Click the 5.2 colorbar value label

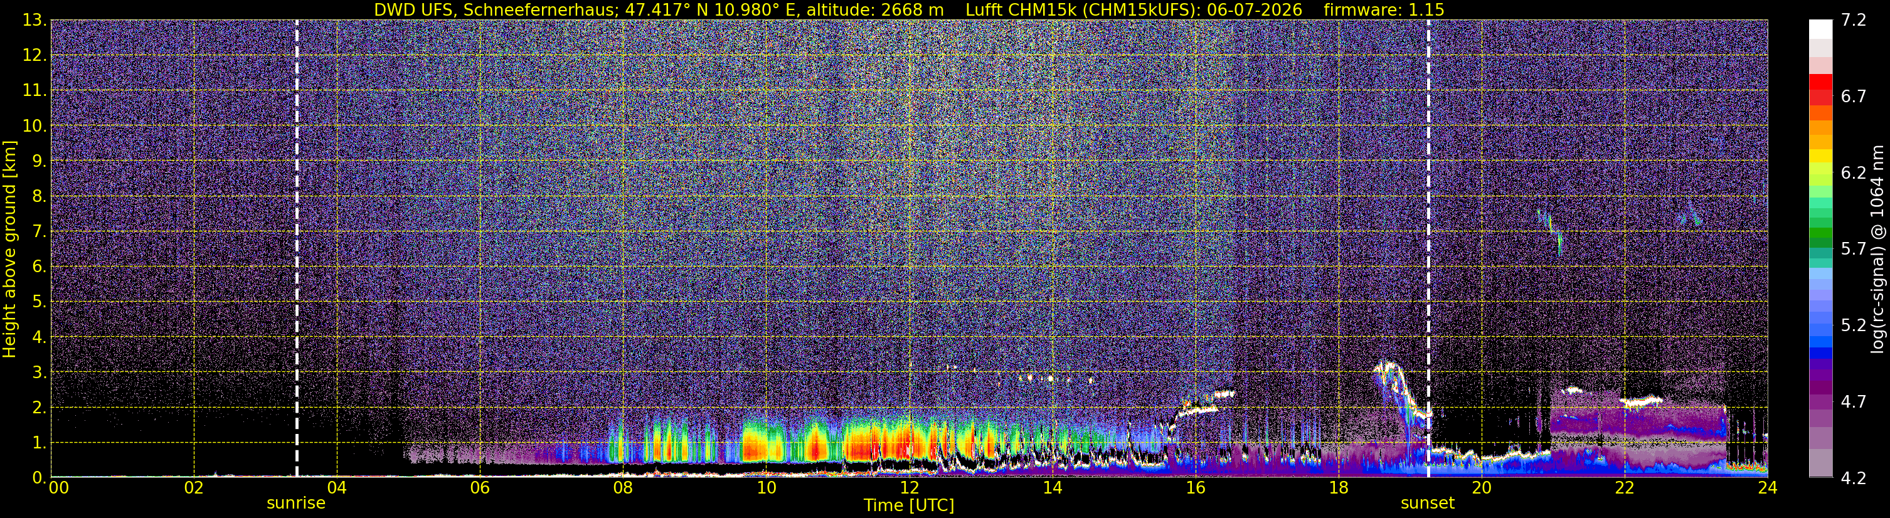point(1854,325)
